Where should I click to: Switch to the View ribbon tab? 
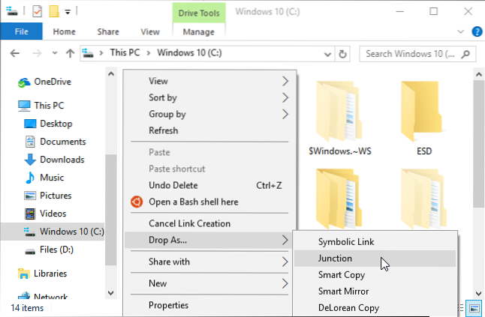pyautogui.click(x=150, y=31)
